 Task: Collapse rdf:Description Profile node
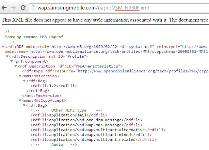pyautogui.click(x=7, y=56)
